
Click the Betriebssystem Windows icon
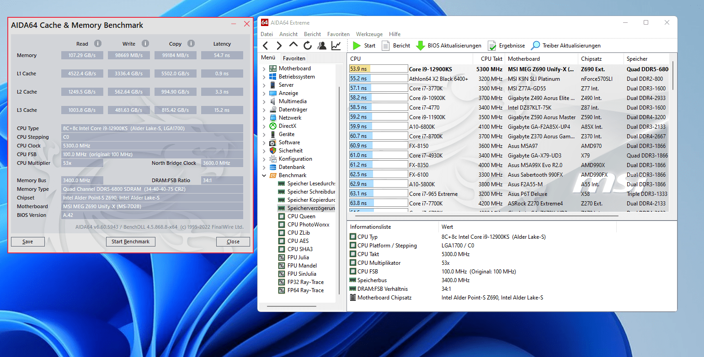(x=272, y=77)
